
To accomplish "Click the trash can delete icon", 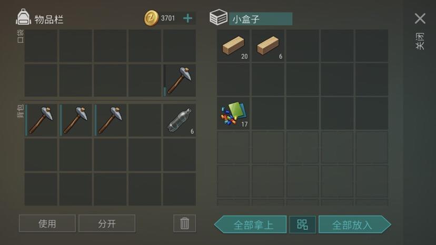I will (x=185, y=223).
